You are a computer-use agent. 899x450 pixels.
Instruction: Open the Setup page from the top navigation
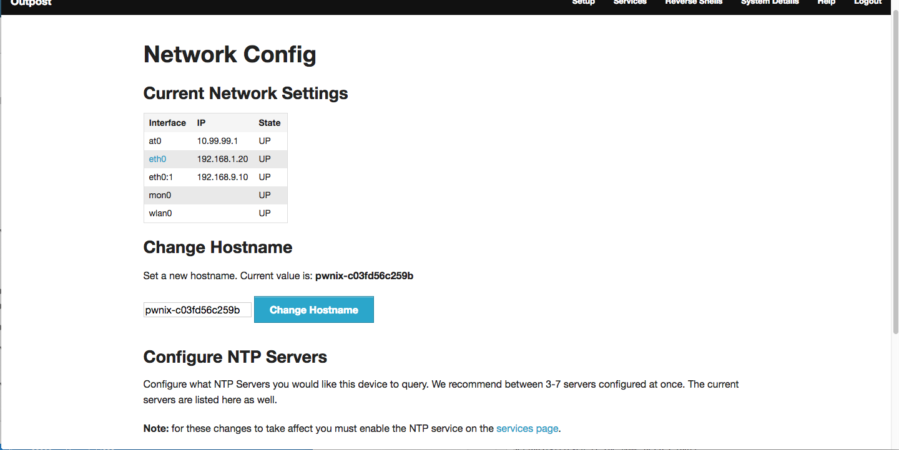[583, 3]
